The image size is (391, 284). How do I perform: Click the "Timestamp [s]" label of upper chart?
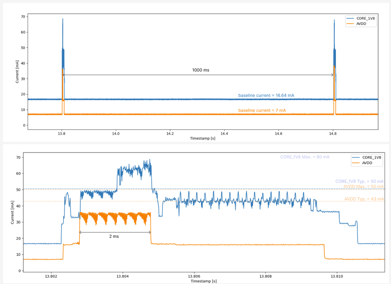pos(203,138)
